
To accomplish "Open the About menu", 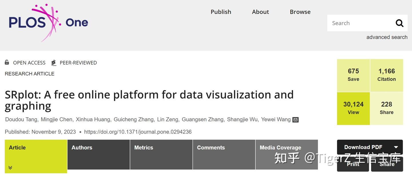I will click(260, 12).
